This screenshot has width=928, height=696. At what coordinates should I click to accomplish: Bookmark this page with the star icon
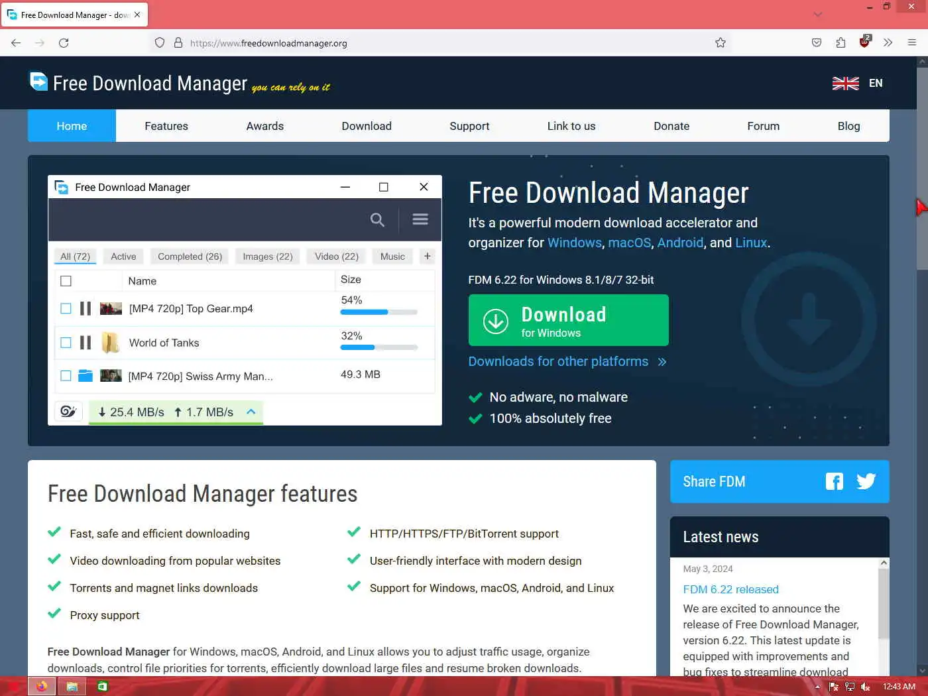(x=721, y=42)
